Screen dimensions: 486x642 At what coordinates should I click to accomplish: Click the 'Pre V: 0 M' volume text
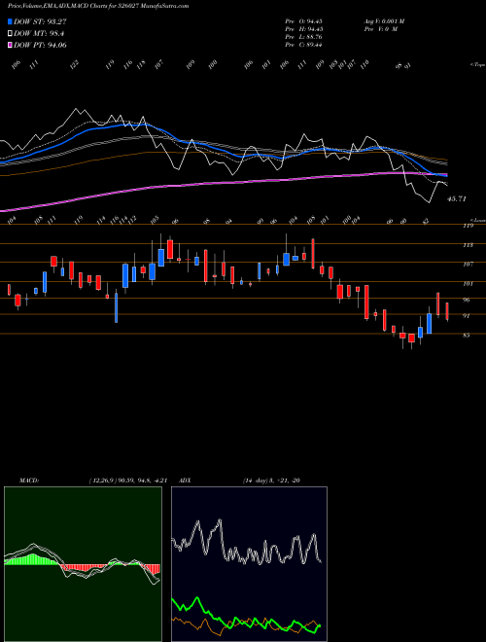coord(380,29)
